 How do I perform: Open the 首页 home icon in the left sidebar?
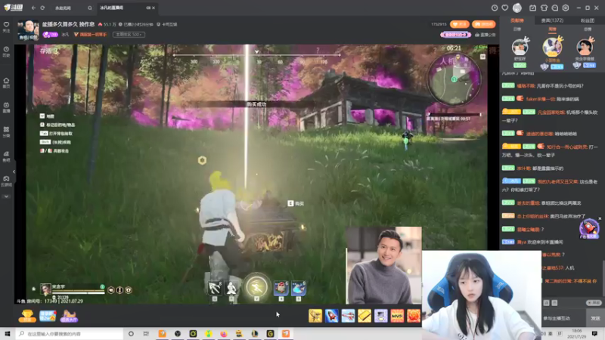6,82
